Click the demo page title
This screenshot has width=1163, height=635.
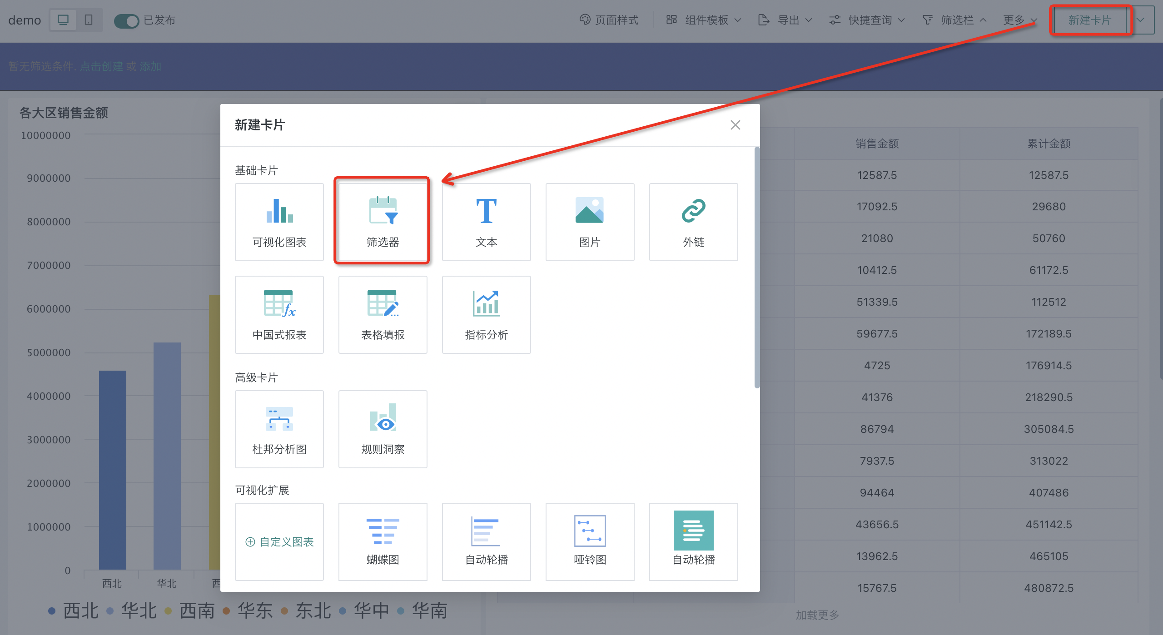(x=25, y=20)
